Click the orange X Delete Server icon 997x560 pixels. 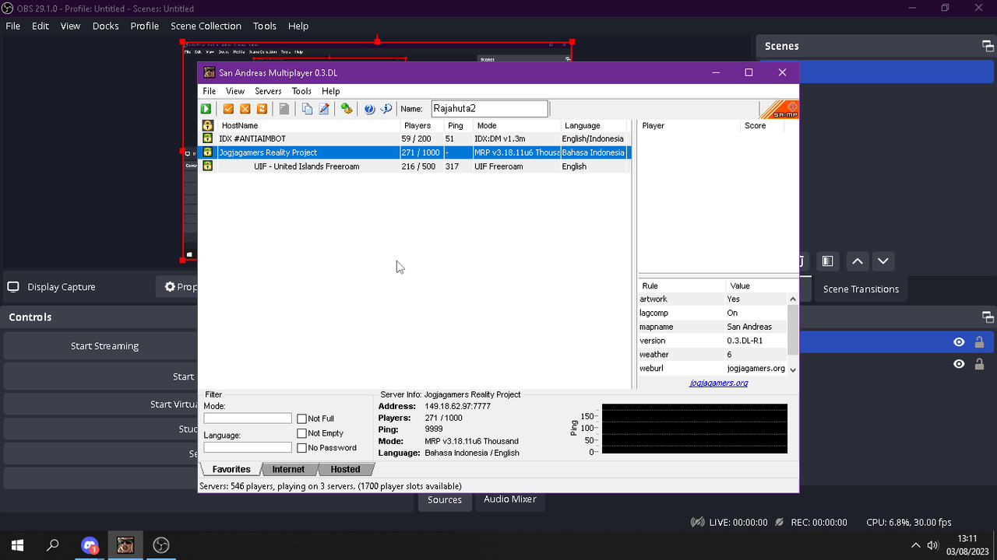click(x=245, y=109)
